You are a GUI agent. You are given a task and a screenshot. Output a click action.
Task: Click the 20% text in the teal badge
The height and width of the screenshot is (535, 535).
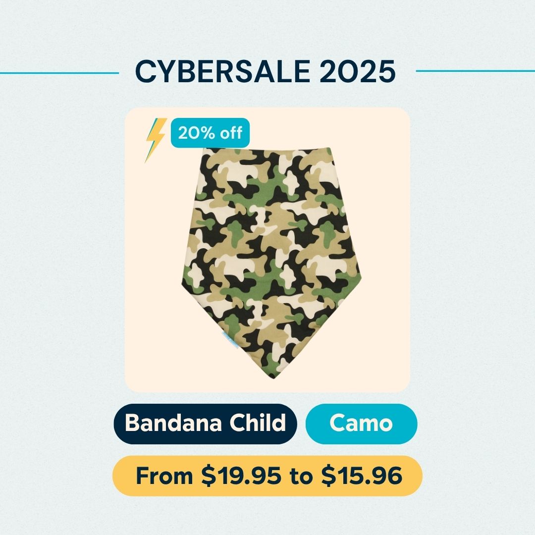pyautogui.click(x=196, y=133)
